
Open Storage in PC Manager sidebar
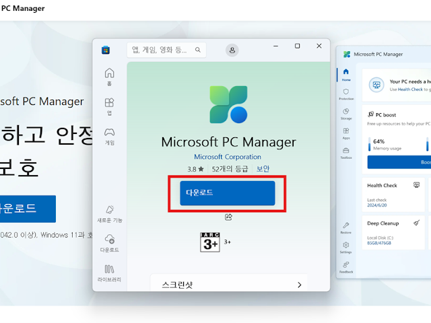pos(346,114)
